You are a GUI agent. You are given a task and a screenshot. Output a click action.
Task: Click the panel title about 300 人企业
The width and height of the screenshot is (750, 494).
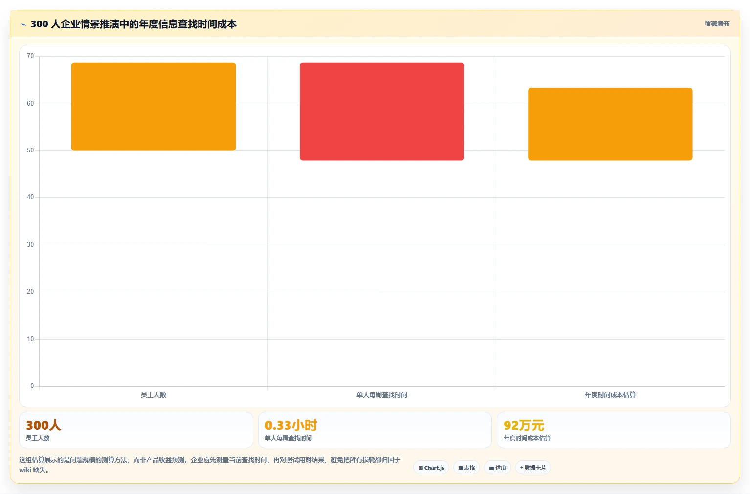133,24
